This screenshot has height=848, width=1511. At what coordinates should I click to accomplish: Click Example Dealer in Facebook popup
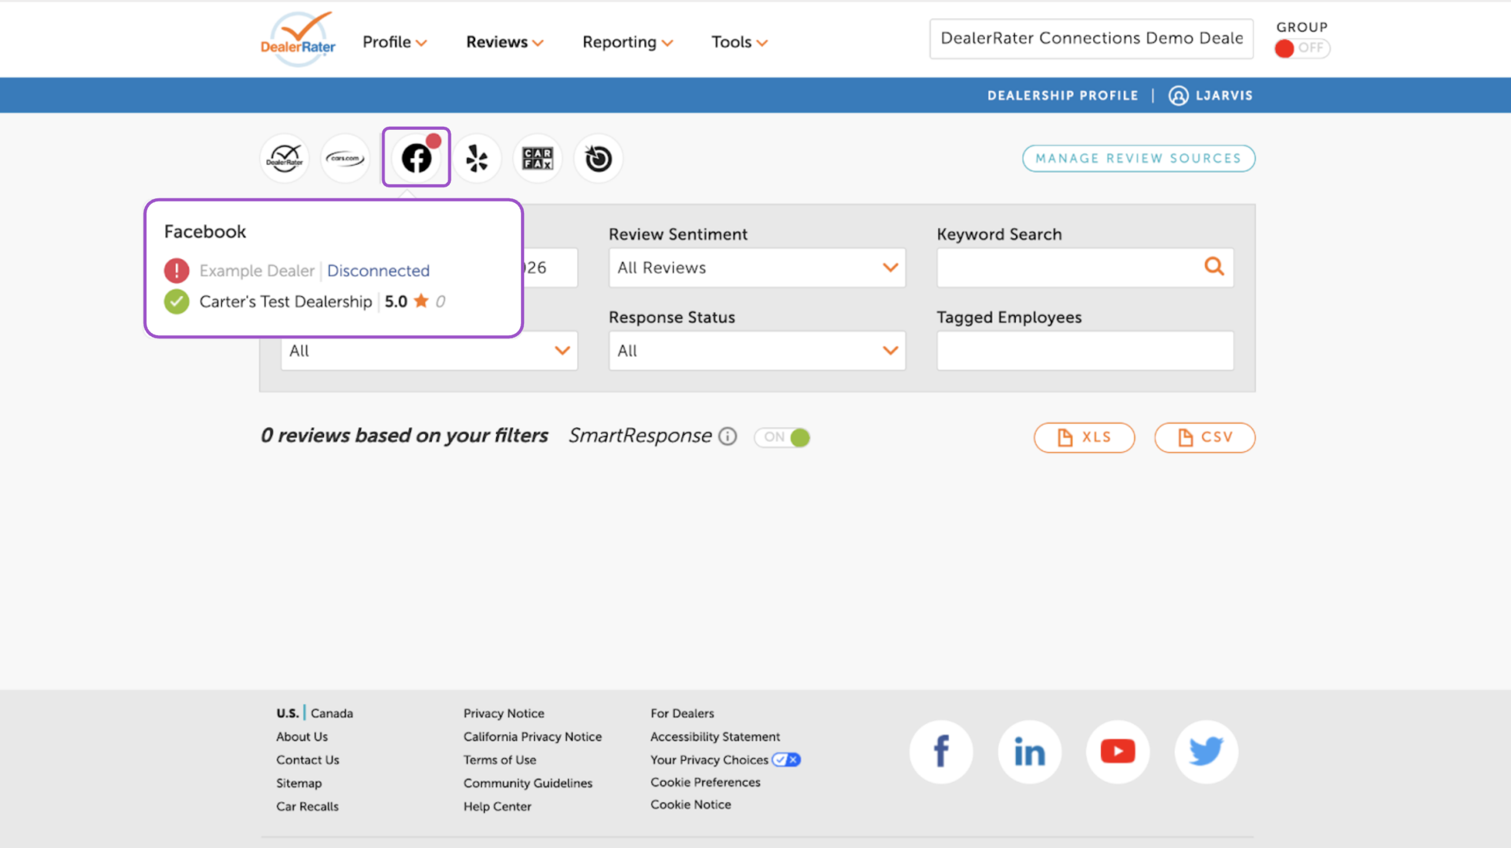pyautogui.click(x=257, y=270)
